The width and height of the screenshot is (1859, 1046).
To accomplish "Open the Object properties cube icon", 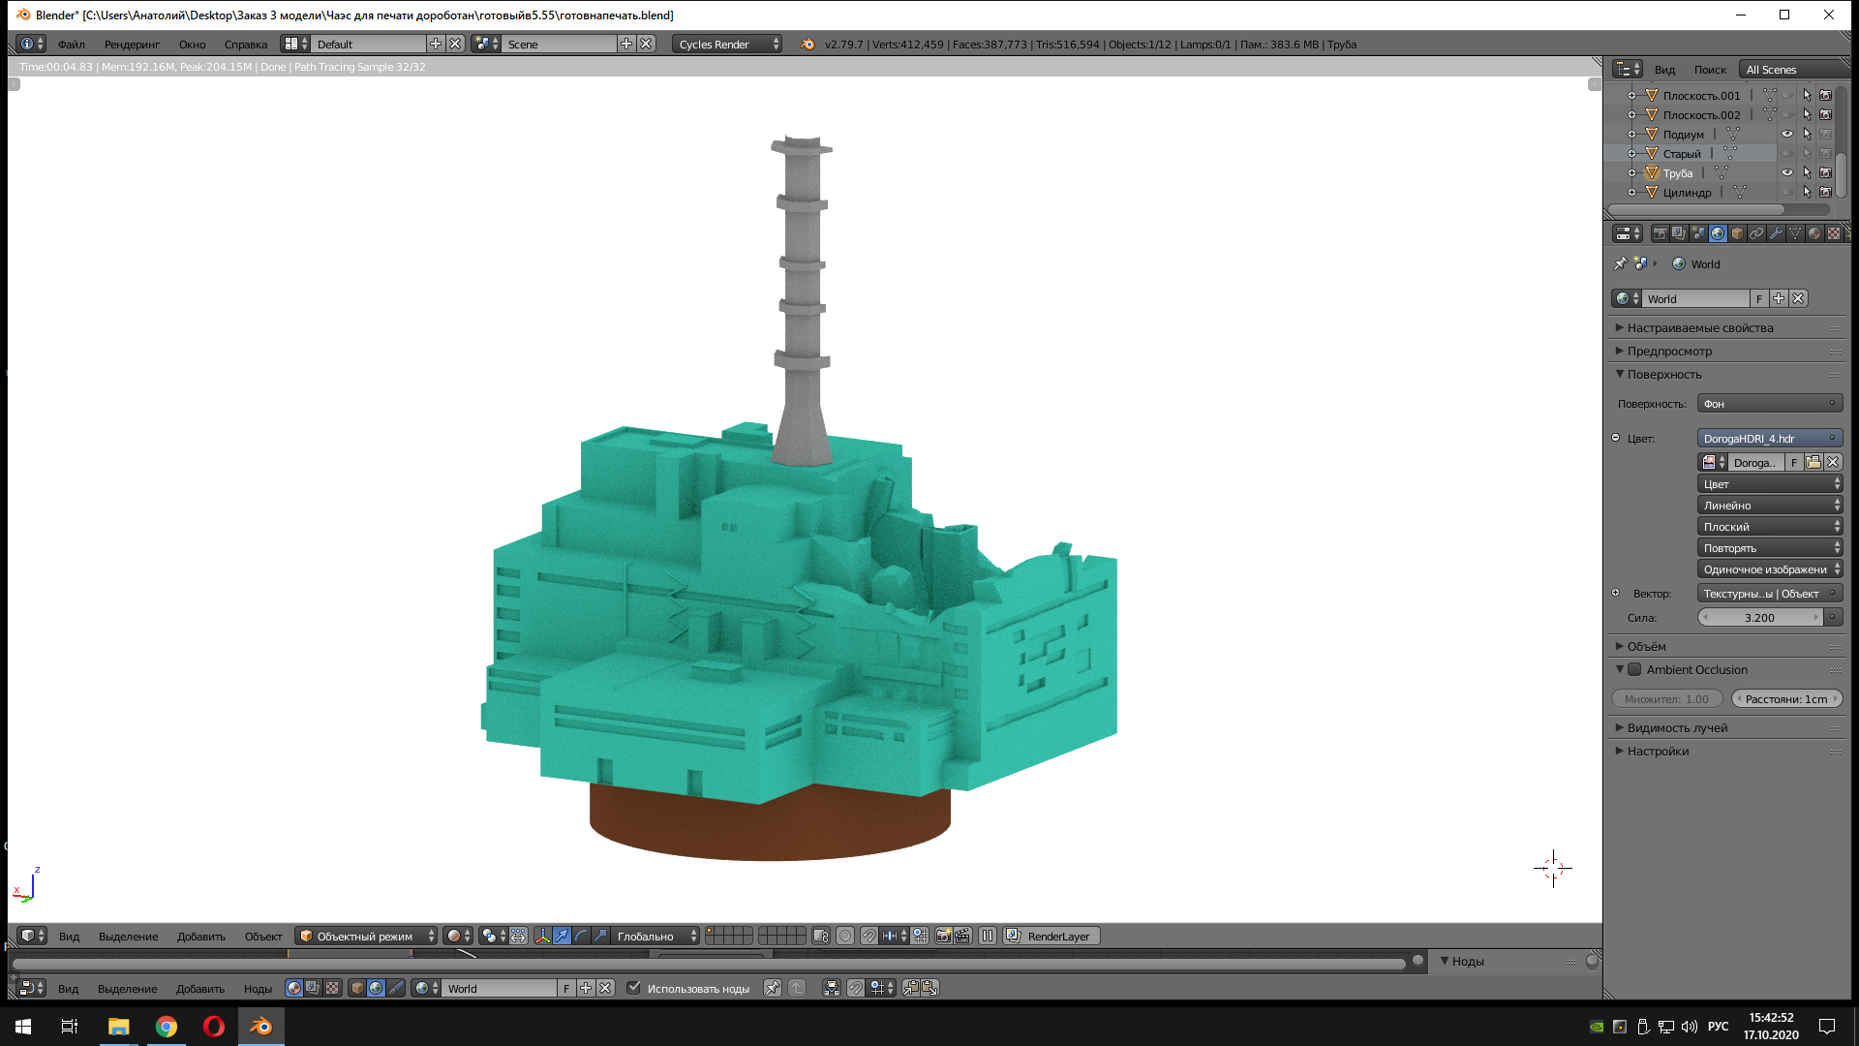I will (x=1737, y=233).
